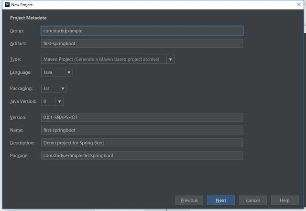This screenshot has width=306, height=211.
Task: Focus the Artifact input field
Action: (x=142, y=43)
